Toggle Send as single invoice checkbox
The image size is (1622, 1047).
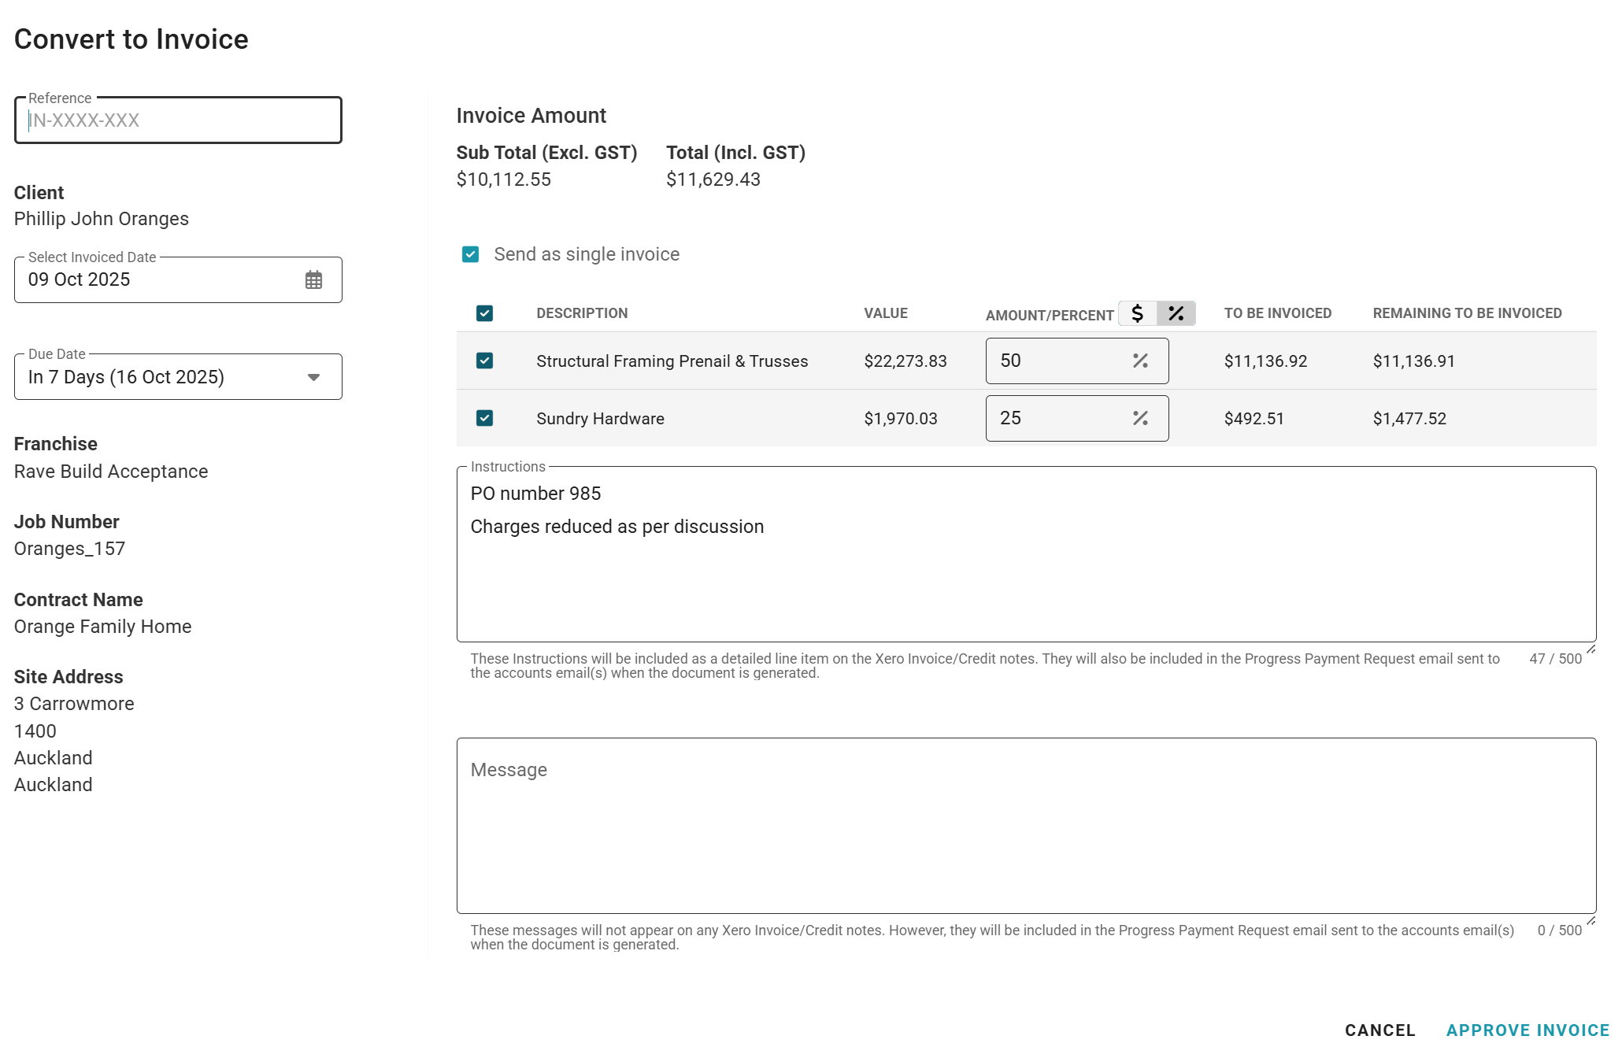pyautogui.click(x=470, y=254)
